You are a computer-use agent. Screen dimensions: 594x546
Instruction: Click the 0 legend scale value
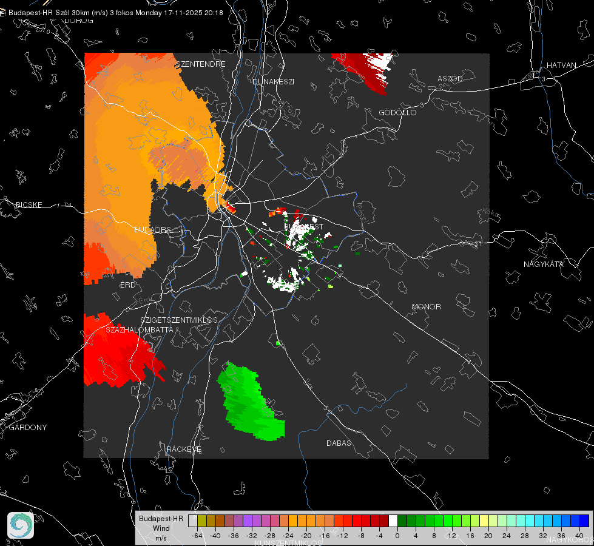[x=397, y=536]
